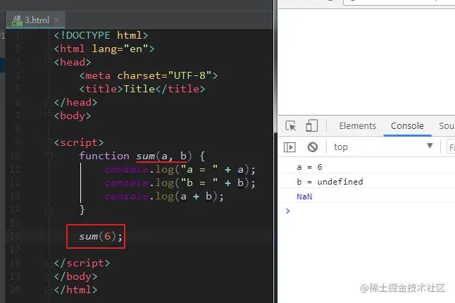Click the lang="en" attribute
This screenshot has width=455, height=303.
point(120,49)
